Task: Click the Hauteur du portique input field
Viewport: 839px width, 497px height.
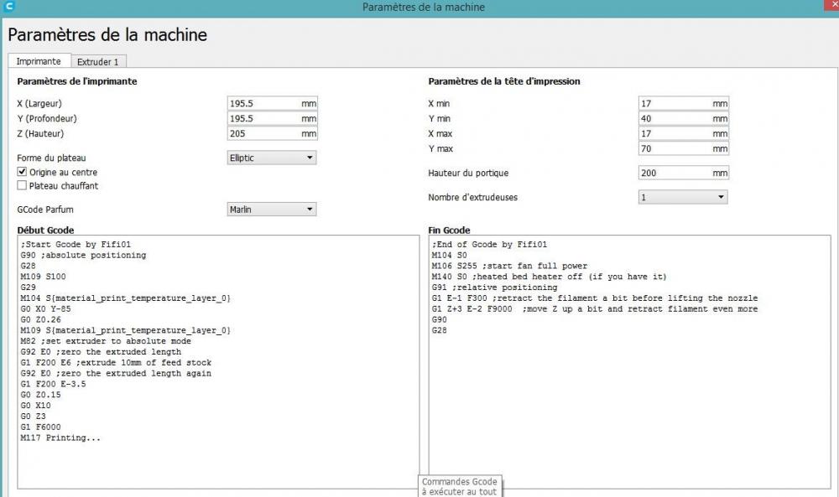Action: pyautogui.click(x=683, y=173)
